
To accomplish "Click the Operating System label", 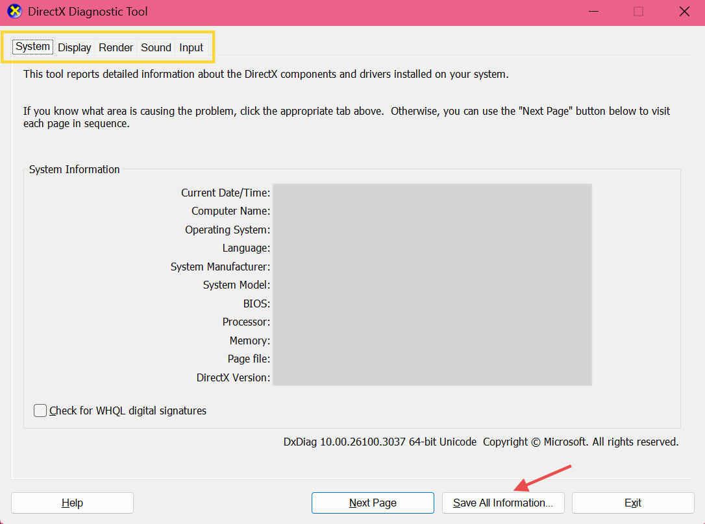I will pos(228,230).
